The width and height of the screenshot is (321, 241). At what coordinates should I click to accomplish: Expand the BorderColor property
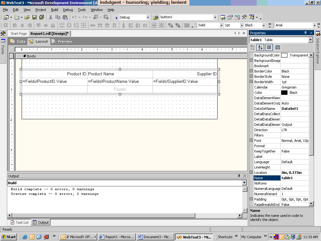coord(251,71)
